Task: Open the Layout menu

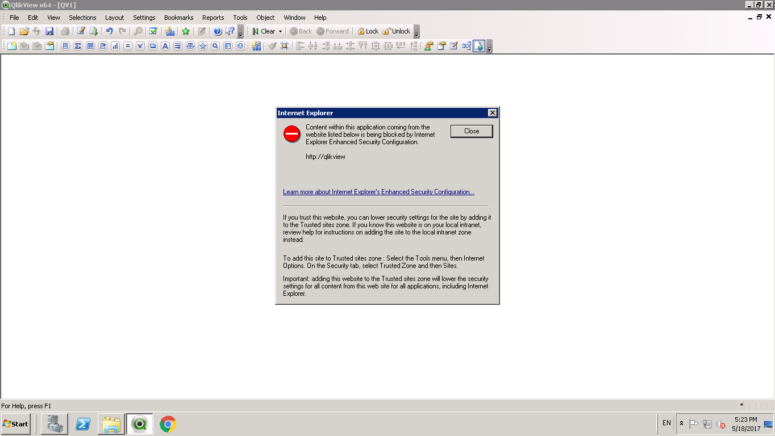Action: (114, 18)
